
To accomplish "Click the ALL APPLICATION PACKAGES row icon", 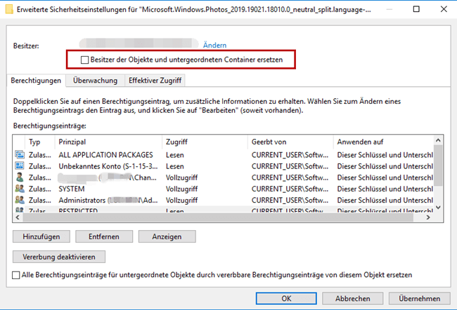I will click(x=20, y=155).
